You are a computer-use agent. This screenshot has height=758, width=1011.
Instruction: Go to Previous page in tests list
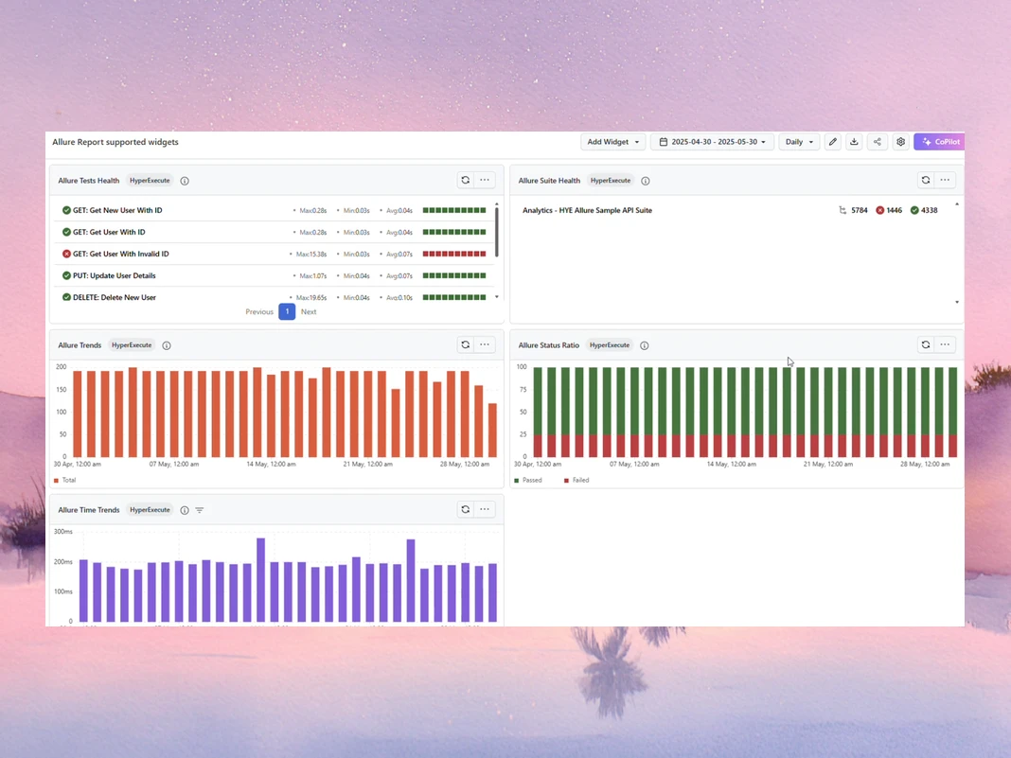click(x=259, y=312)
